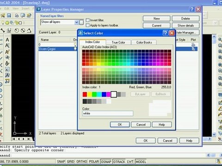222x166 pixels.
Task: Click the help question mark in Select Color dialog
Action: (x=165, y=33)
